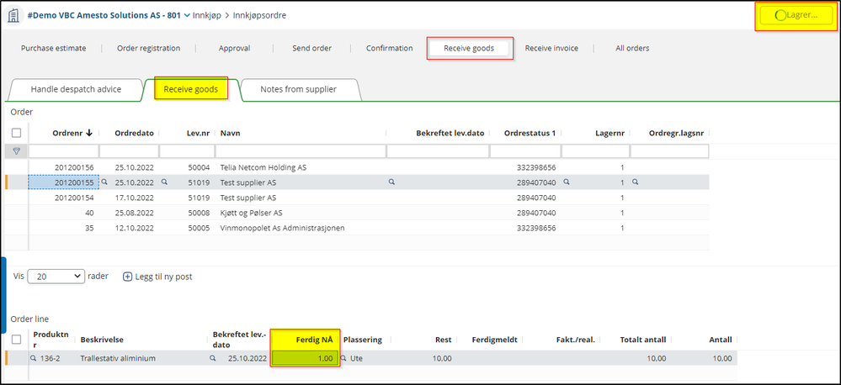Open lookup icon in selected row's Ordregr.lagsnr cell
The width and height of the screenshot is (841, 385).
click(635, 182)
